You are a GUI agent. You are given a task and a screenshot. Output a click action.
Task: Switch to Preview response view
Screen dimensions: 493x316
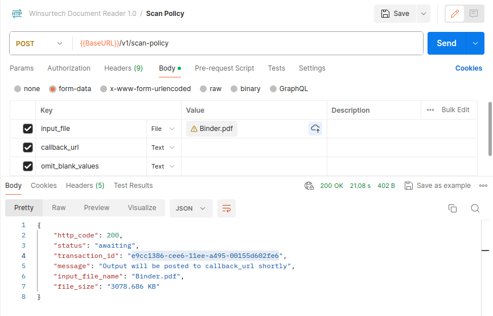pyautogui.click(x=97, y=208)
